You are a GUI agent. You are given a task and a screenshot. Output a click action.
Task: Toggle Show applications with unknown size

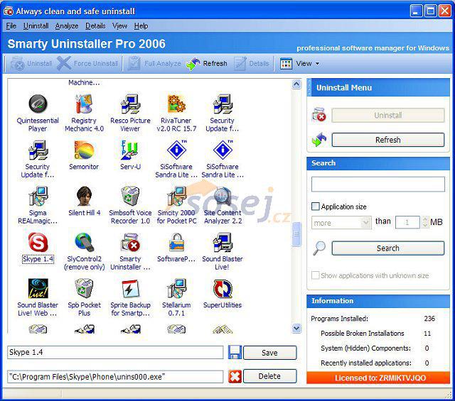click(315, 275)
